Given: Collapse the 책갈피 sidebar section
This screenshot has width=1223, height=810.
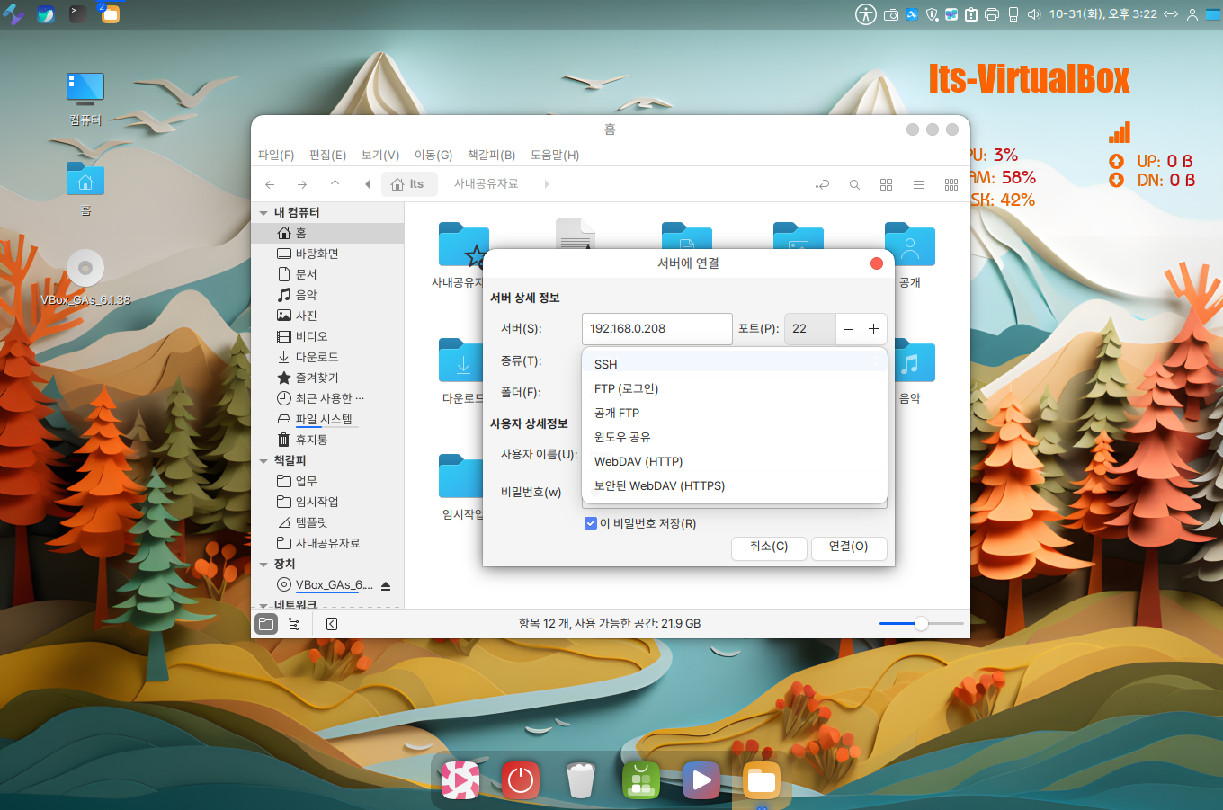Looking at the screenshot, I should point(263,461).
